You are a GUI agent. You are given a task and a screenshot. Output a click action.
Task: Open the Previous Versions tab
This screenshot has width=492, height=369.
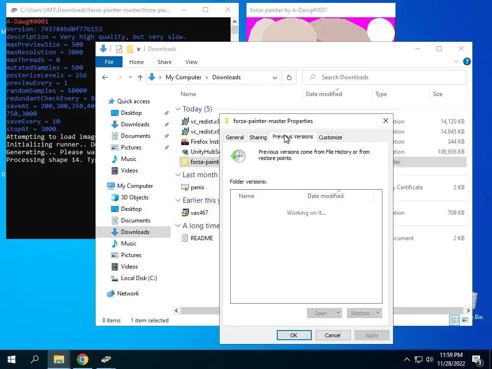click(293, 137)
